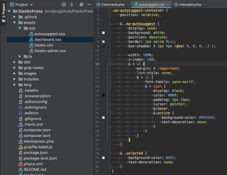227x175 pixels.
Task: Expand the includes folder
Action: tap(14, 79)
